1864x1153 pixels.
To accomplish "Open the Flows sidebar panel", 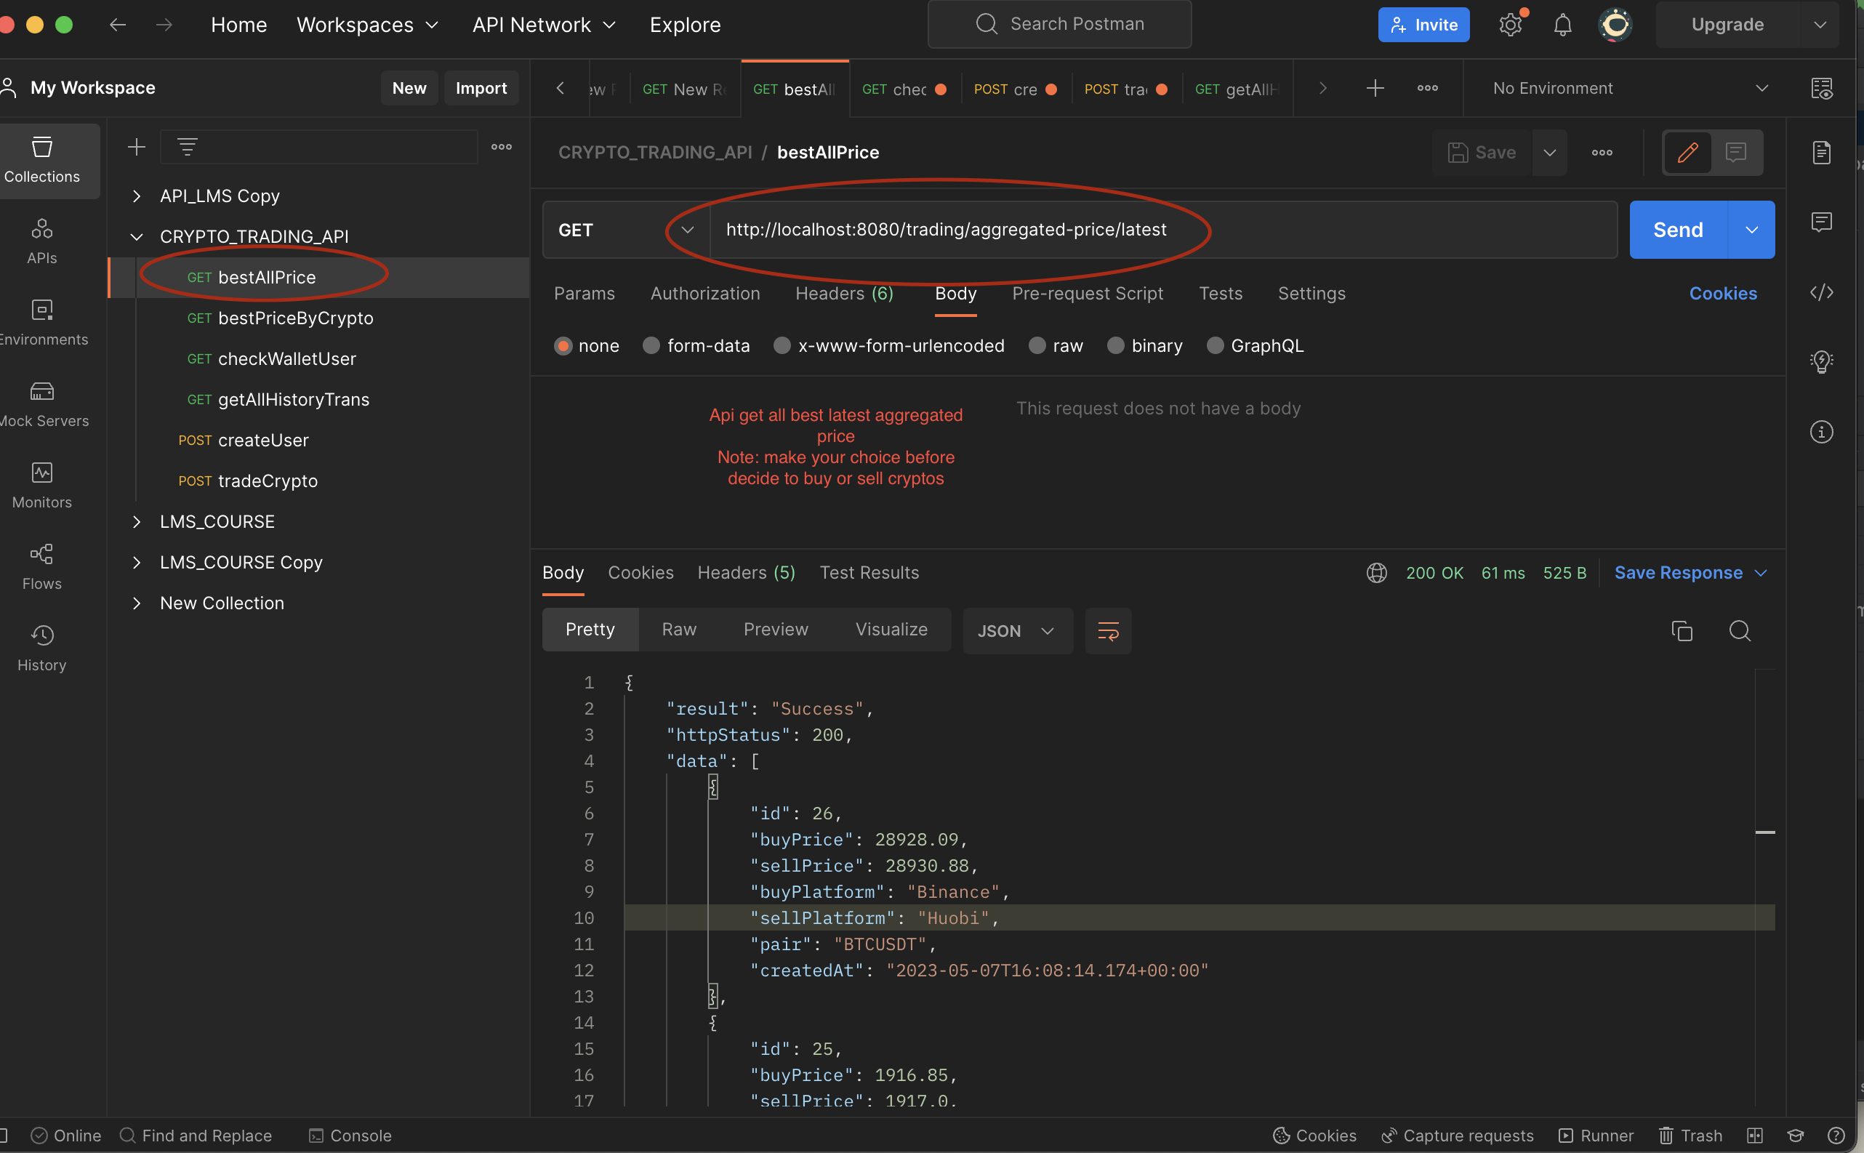I will coord(42,566).
